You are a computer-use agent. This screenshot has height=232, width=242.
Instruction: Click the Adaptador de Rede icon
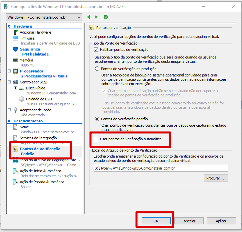[x=15, y=110]
